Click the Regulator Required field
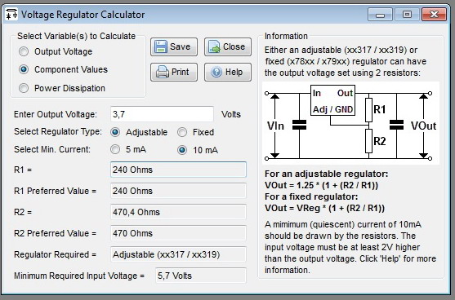 (x=178, y=254)
